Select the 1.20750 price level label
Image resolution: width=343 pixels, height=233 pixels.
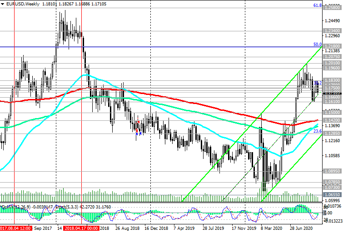click(333, 56)
